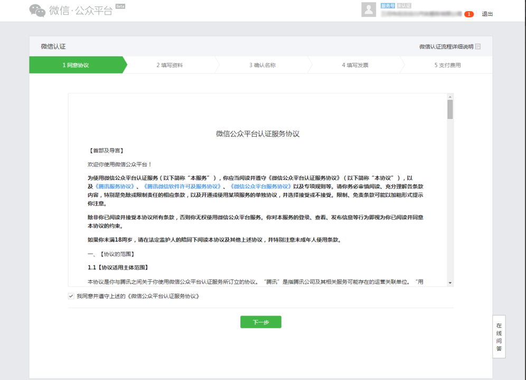Click the agreement scrollbar thumb
The image size is (526, 380).
click(450, 109)
